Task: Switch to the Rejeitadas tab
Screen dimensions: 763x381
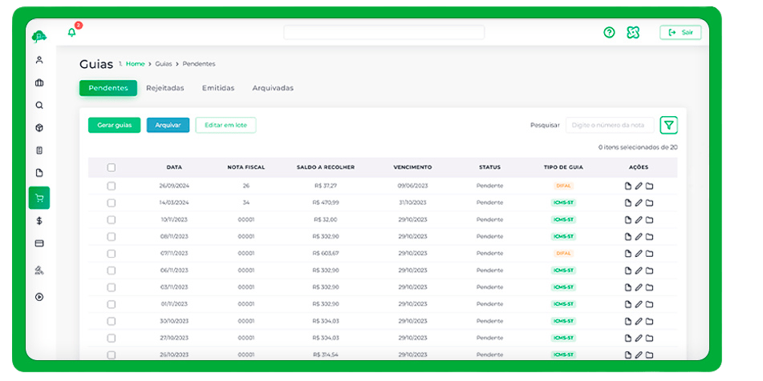Action: pos(165,88)
